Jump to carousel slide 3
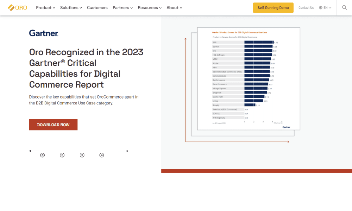This screenshot has height=211, width=352. tap(82, 155)
